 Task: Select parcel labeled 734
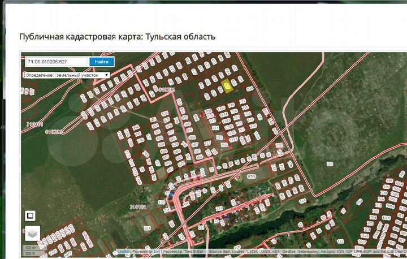167,210
